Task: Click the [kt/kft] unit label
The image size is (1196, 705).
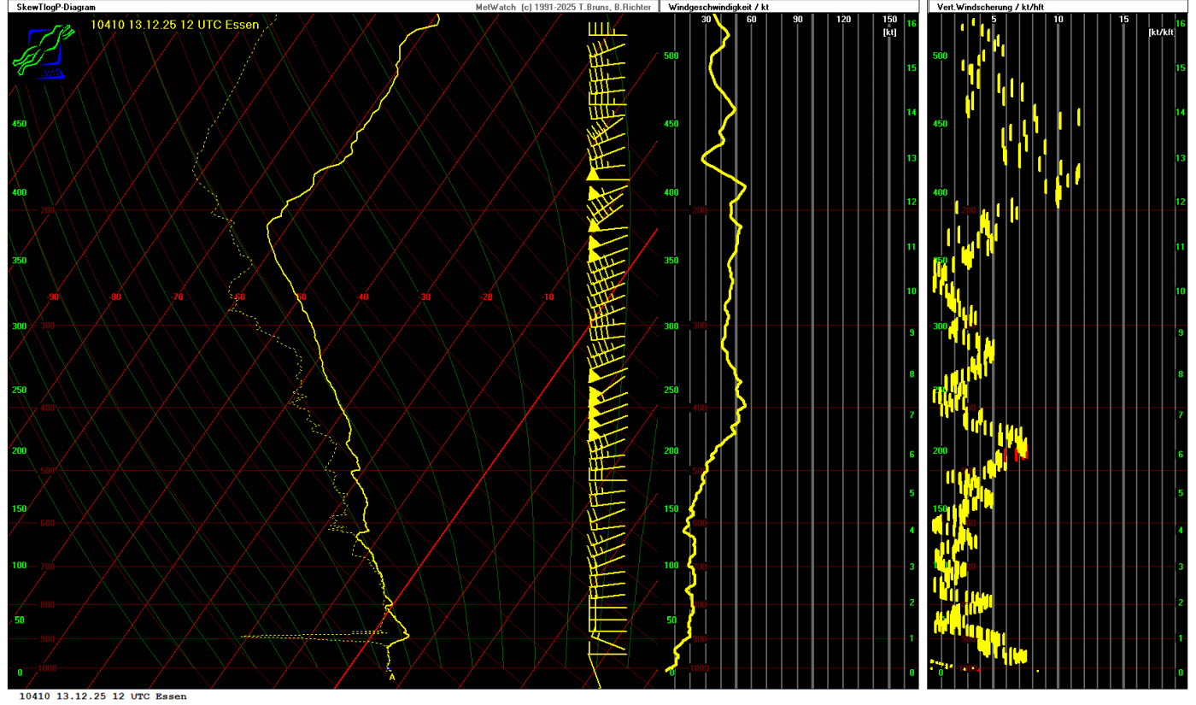Action: pos(1161,32)
